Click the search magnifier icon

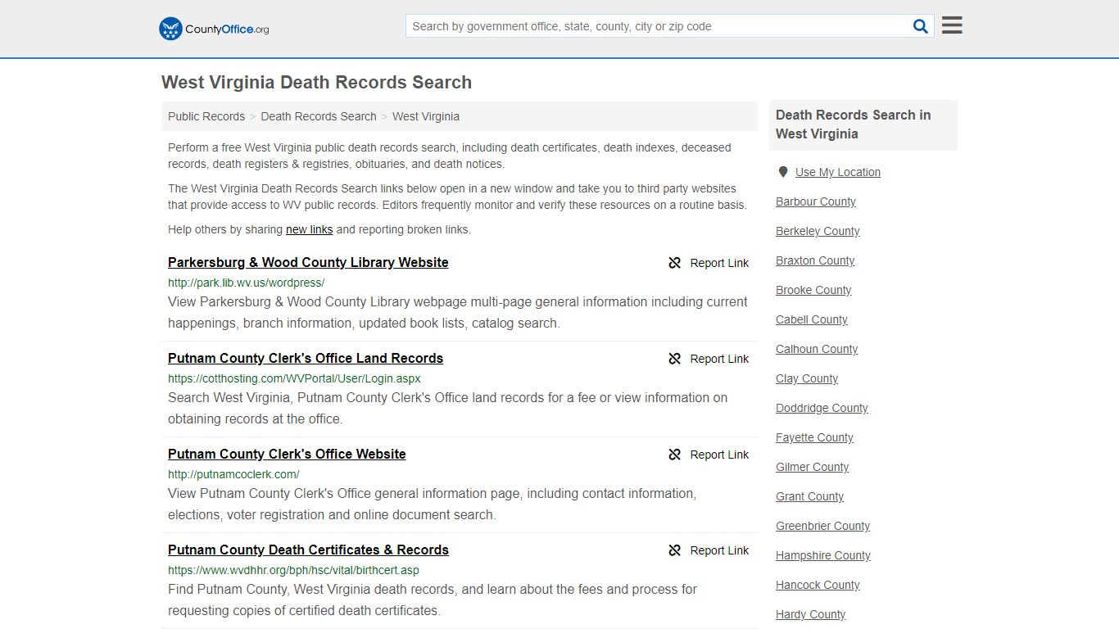click(921, 26)
